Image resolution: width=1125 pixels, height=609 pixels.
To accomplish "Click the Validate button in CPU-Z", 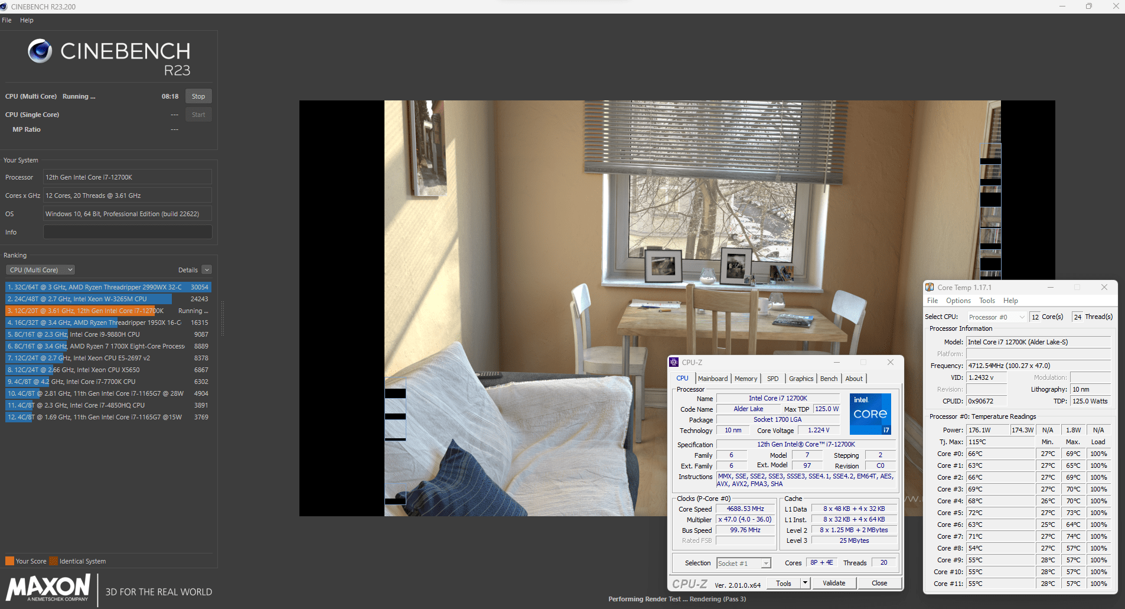I will 834,584.
